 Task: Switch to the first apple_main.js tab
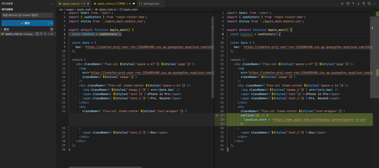click(73, 4)
